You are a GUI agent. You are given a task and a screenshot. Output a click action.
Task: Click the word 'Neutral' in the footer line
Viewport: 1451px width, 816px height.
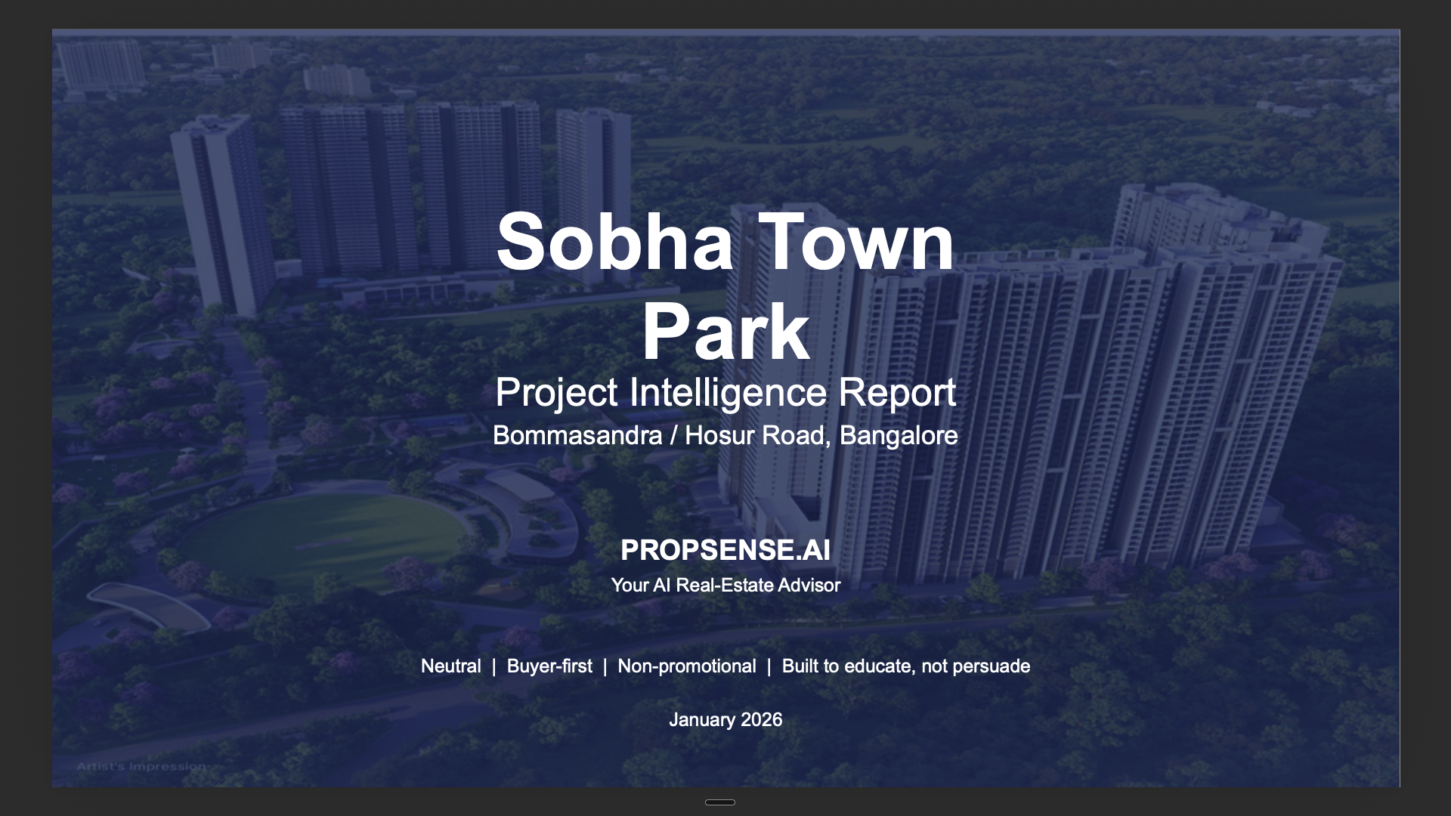pyautogui.click(x=450, y=666)
